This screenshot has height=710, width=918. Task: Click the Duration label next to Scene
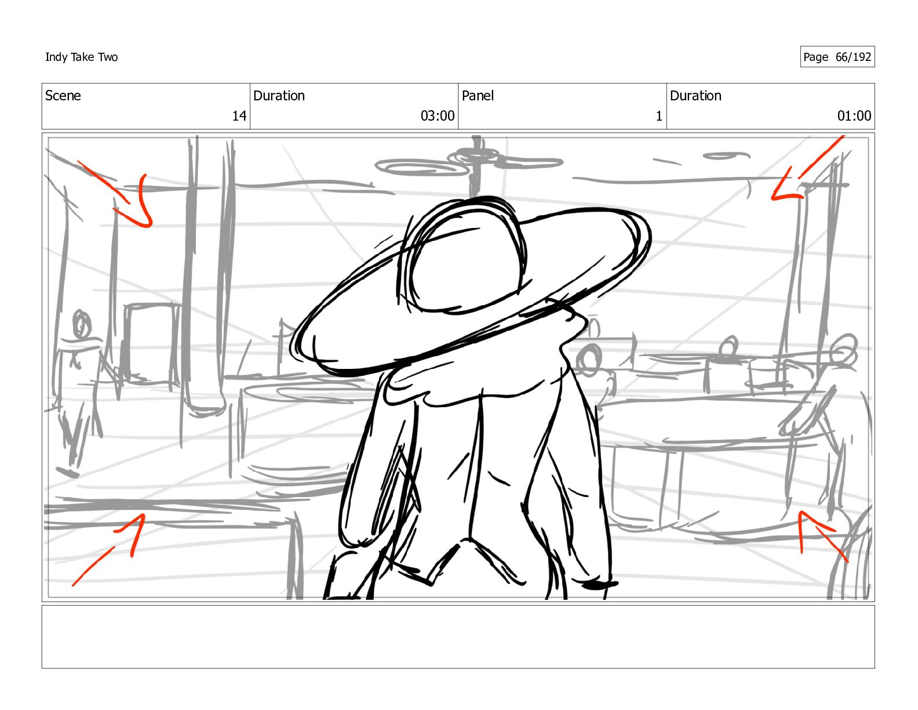[279, 96]
